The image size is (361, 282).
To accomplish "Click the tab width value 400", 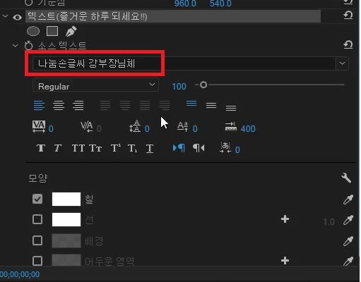I will 248,129.
